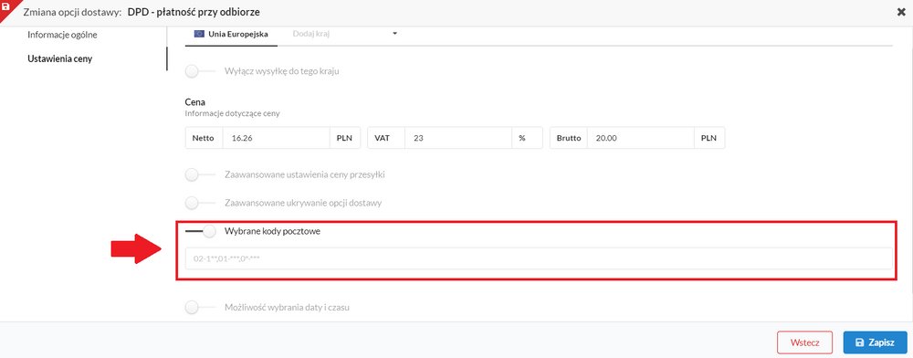The width and height of the screenshot is (913, 358).
Task: Click the Brutto price field
Action: click(x=641, y=139)
